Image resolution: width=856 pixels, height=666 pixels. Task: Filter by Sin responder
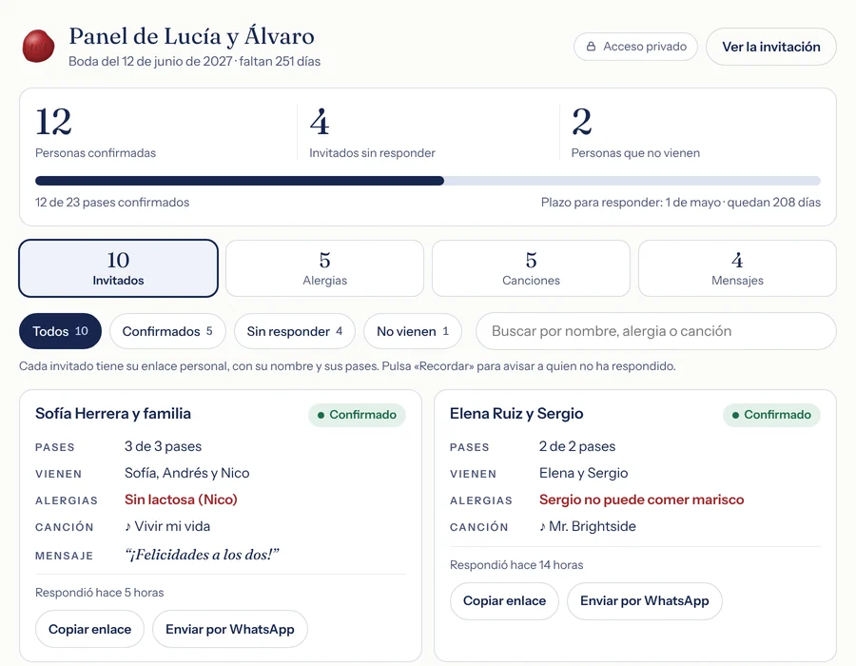295,331
